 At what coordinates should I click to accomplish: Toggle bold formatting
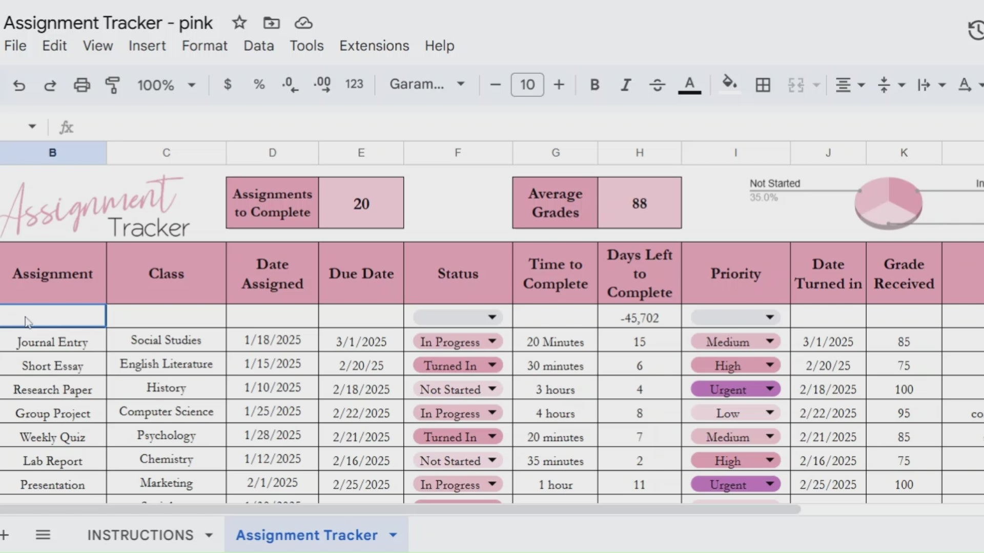594,84
